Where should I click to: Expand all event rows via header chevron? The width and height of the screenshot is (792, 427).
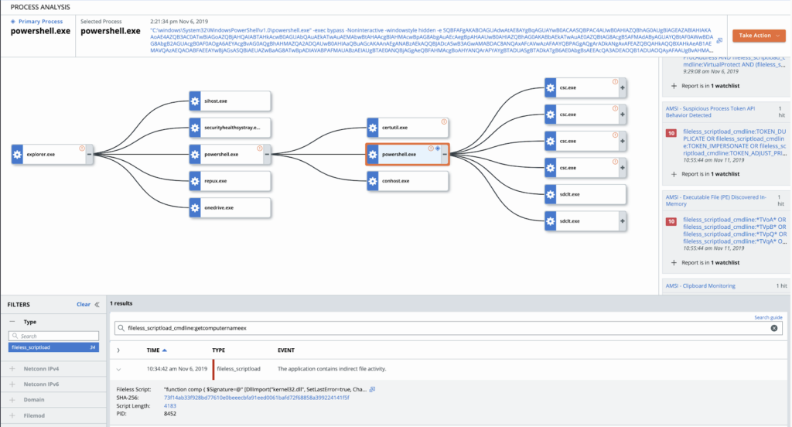(x=118, y=350)
